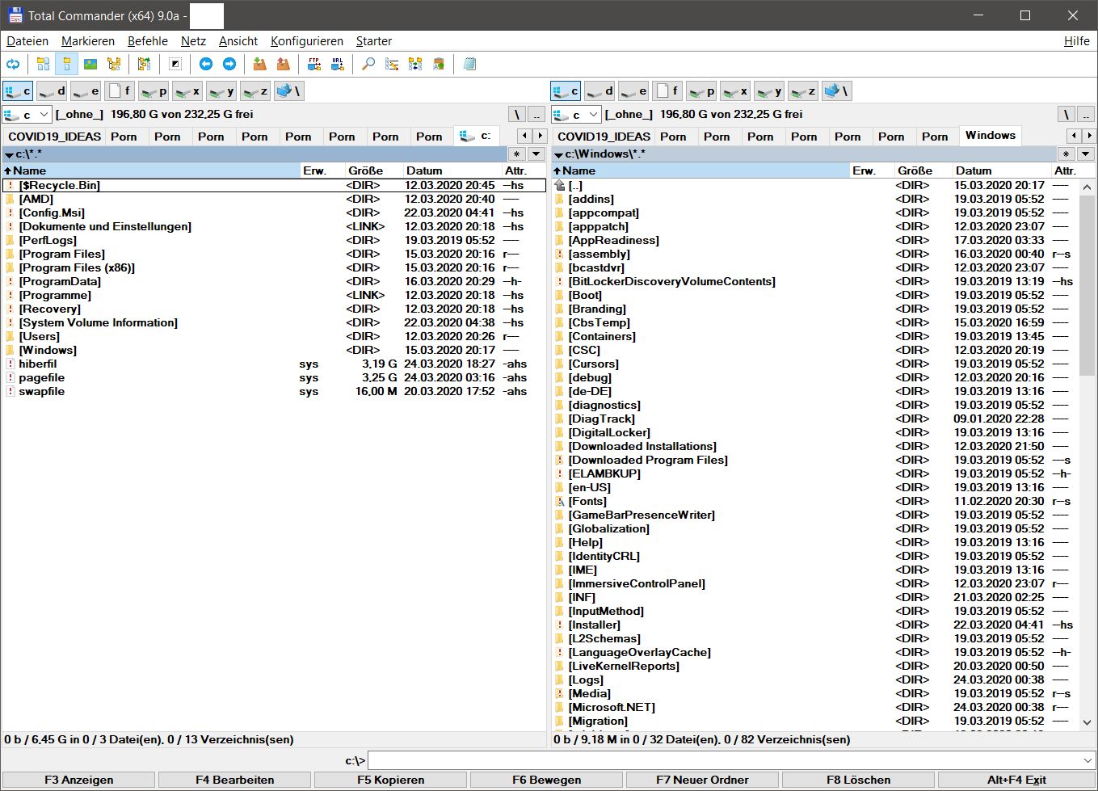Select [Microsoft.NET] folder in right panel
Screen dimensions: 1098x791
tap(815, 707)
